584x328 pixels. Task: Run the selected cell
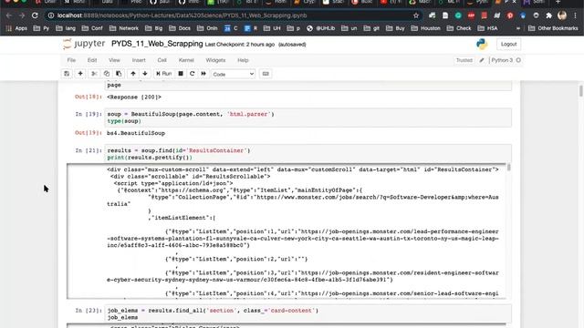click(164, 74)
